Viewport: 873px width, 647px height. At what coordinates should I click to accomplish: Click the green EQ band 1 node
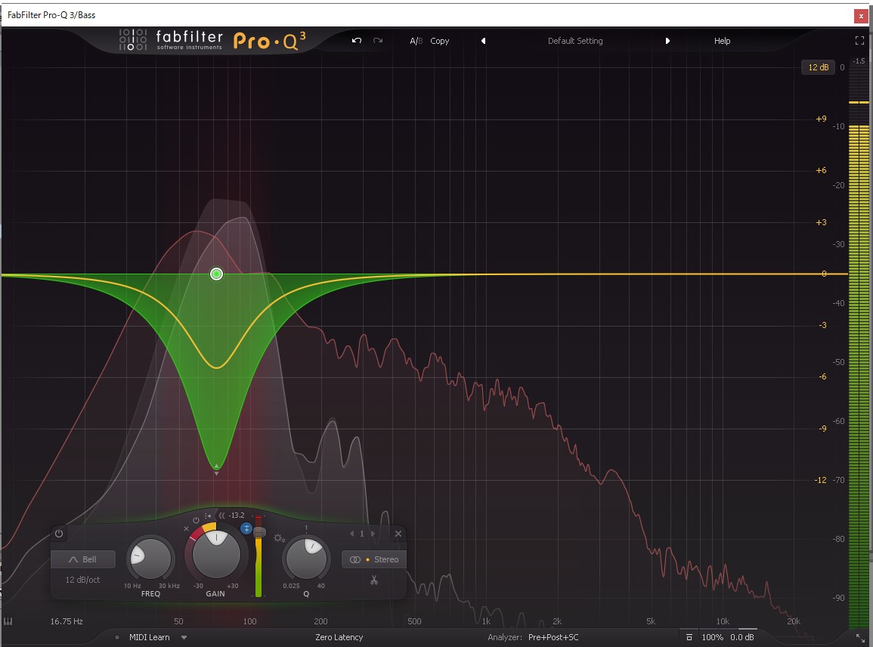[x=217, y=274]
